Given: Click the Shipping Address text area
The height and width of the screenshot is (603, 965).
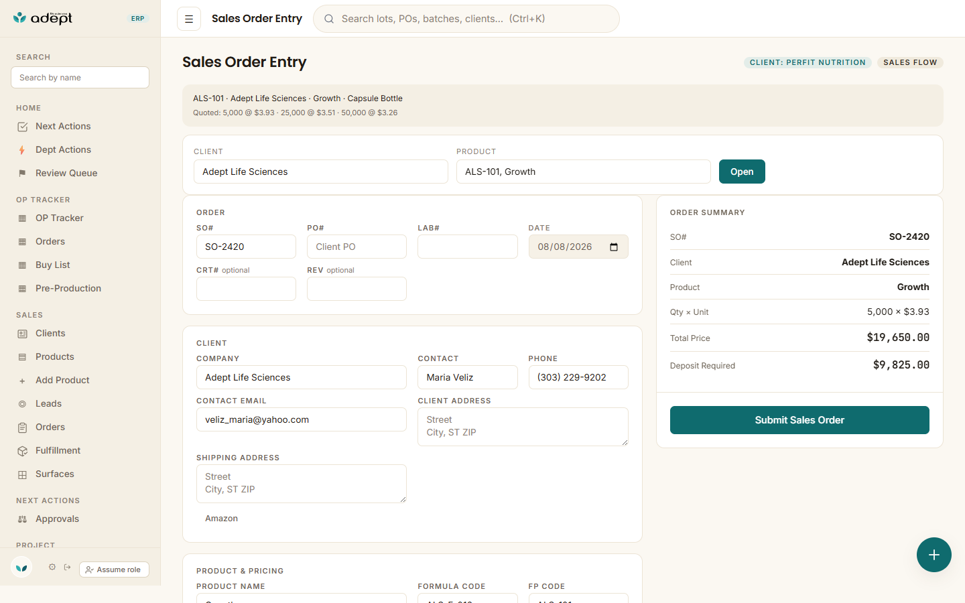Looking at the screenshot, I should coord(302,484).
